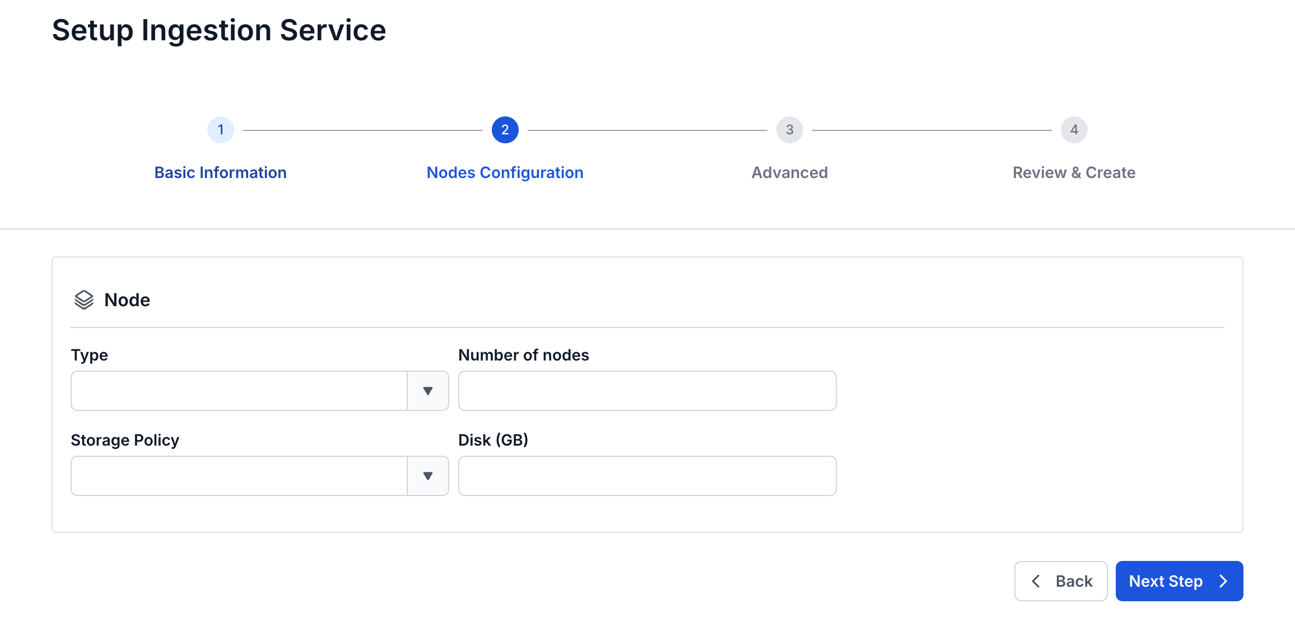
Task: Click the step 4 circle indicator
Action: tap(1074, 130)
